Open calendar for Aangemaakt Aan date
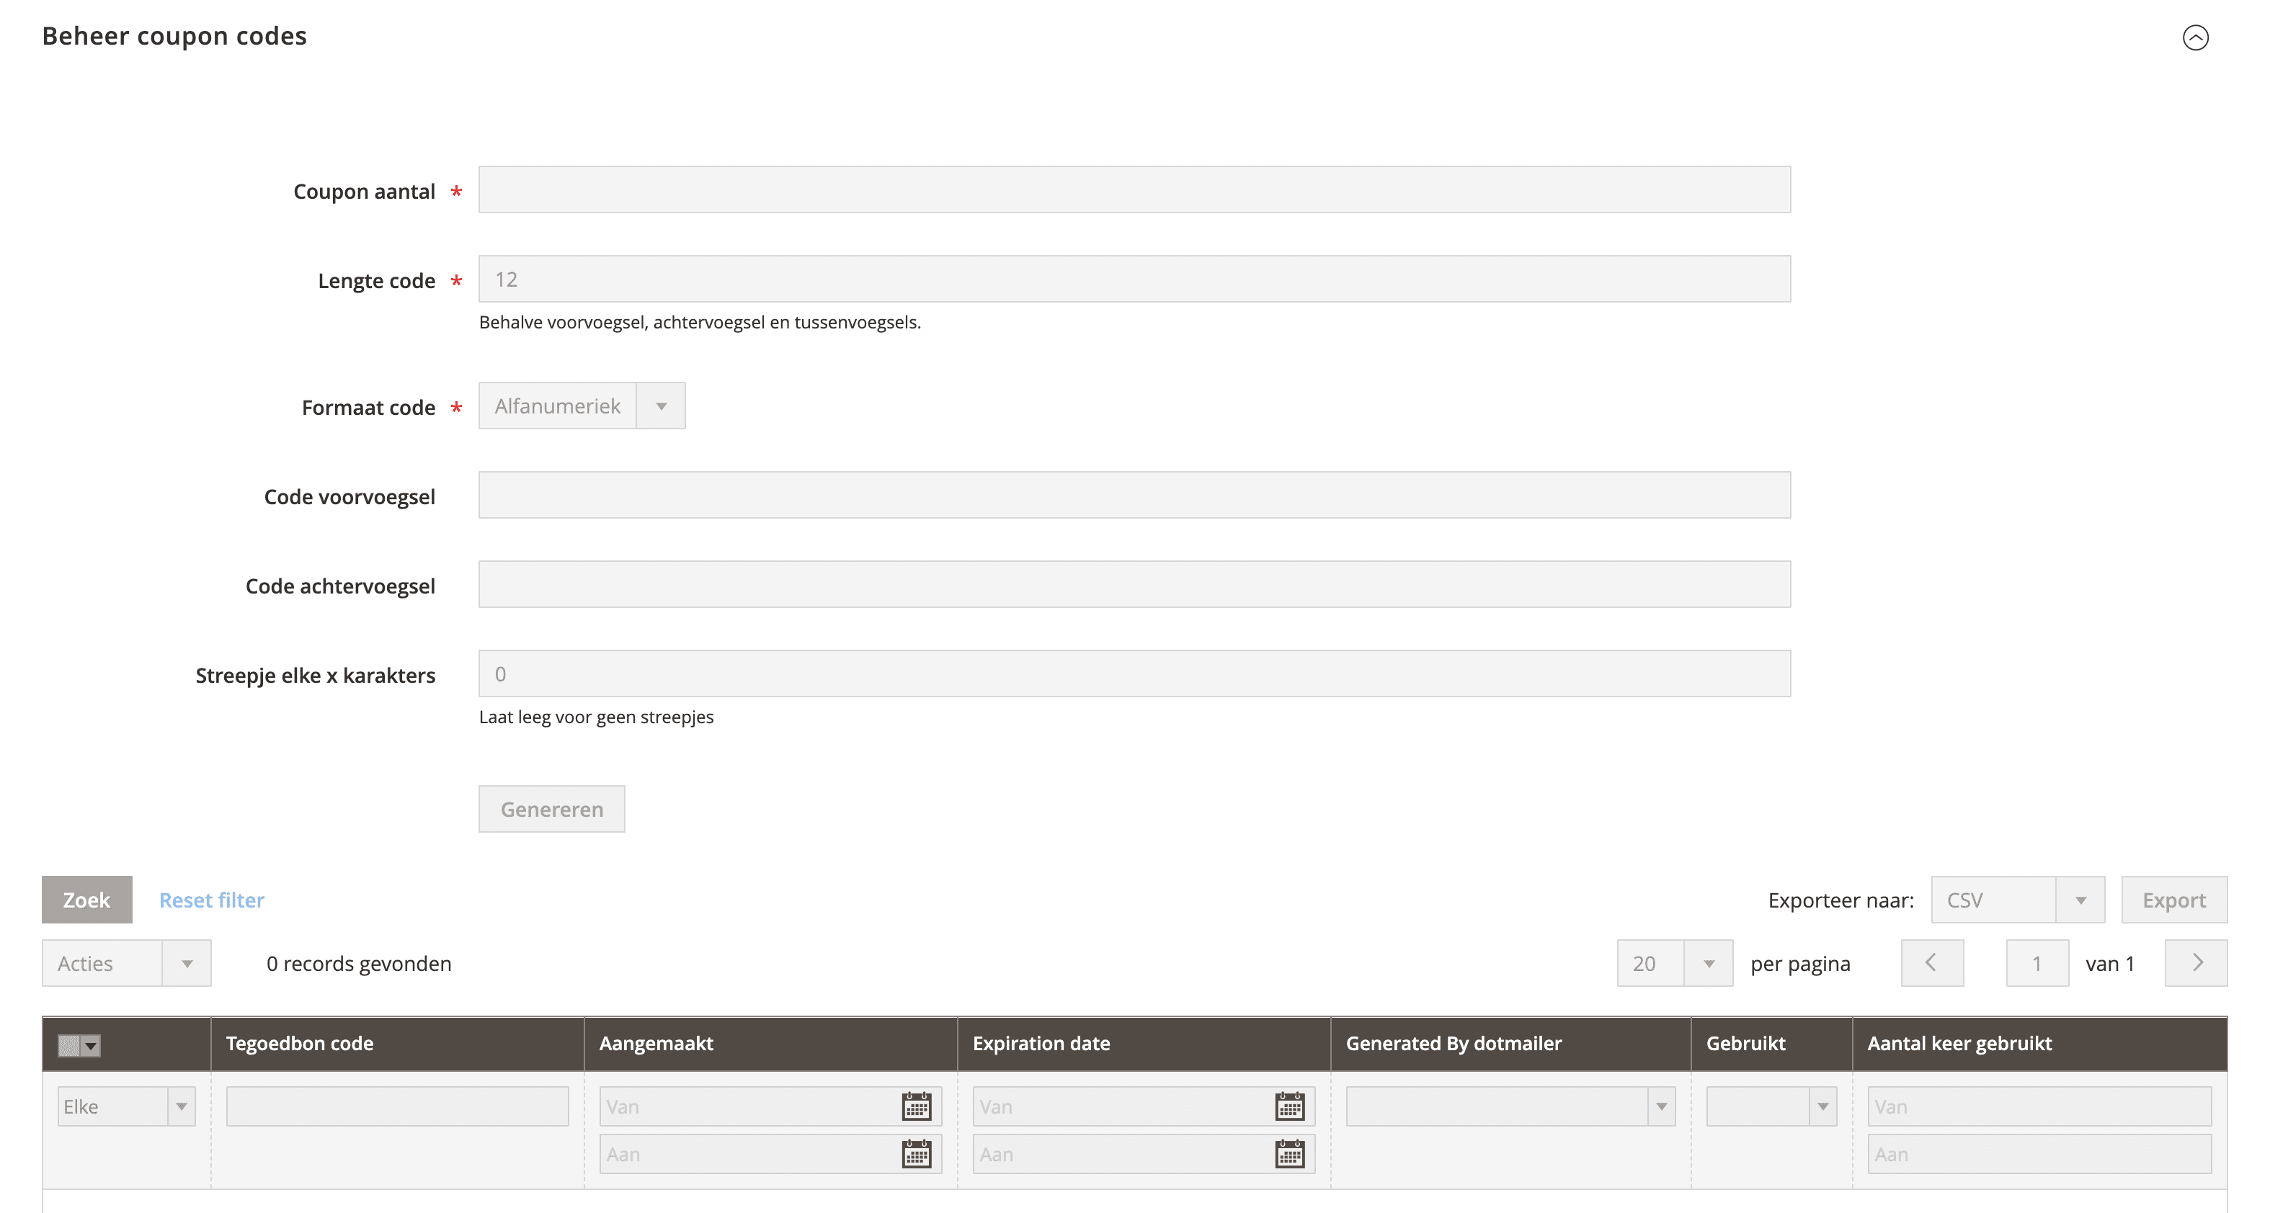The image size is (2270, 1213). pyautogui.click(x=917, y=1154)
